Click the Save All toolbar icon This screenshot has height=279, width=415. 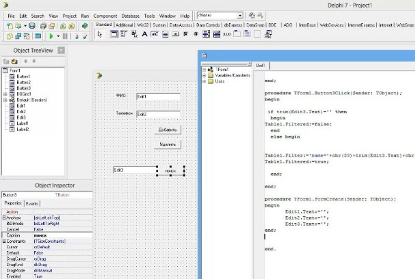(x=43, y=26)
